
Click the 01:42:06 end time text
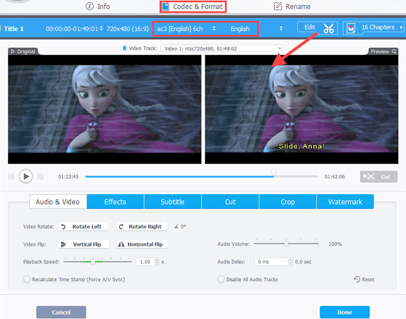pos(334,177)
